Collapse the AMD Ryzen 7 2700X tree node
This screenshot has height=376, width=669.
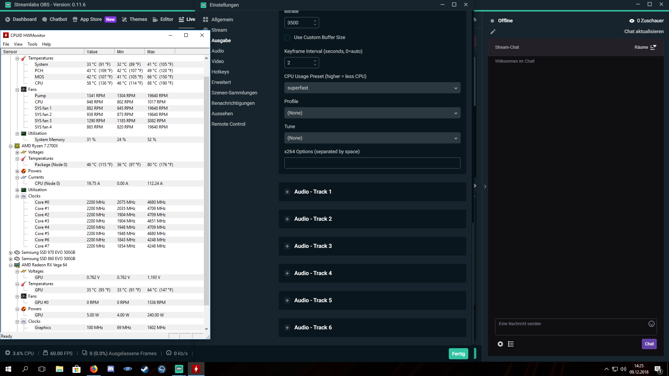point(10,146)
